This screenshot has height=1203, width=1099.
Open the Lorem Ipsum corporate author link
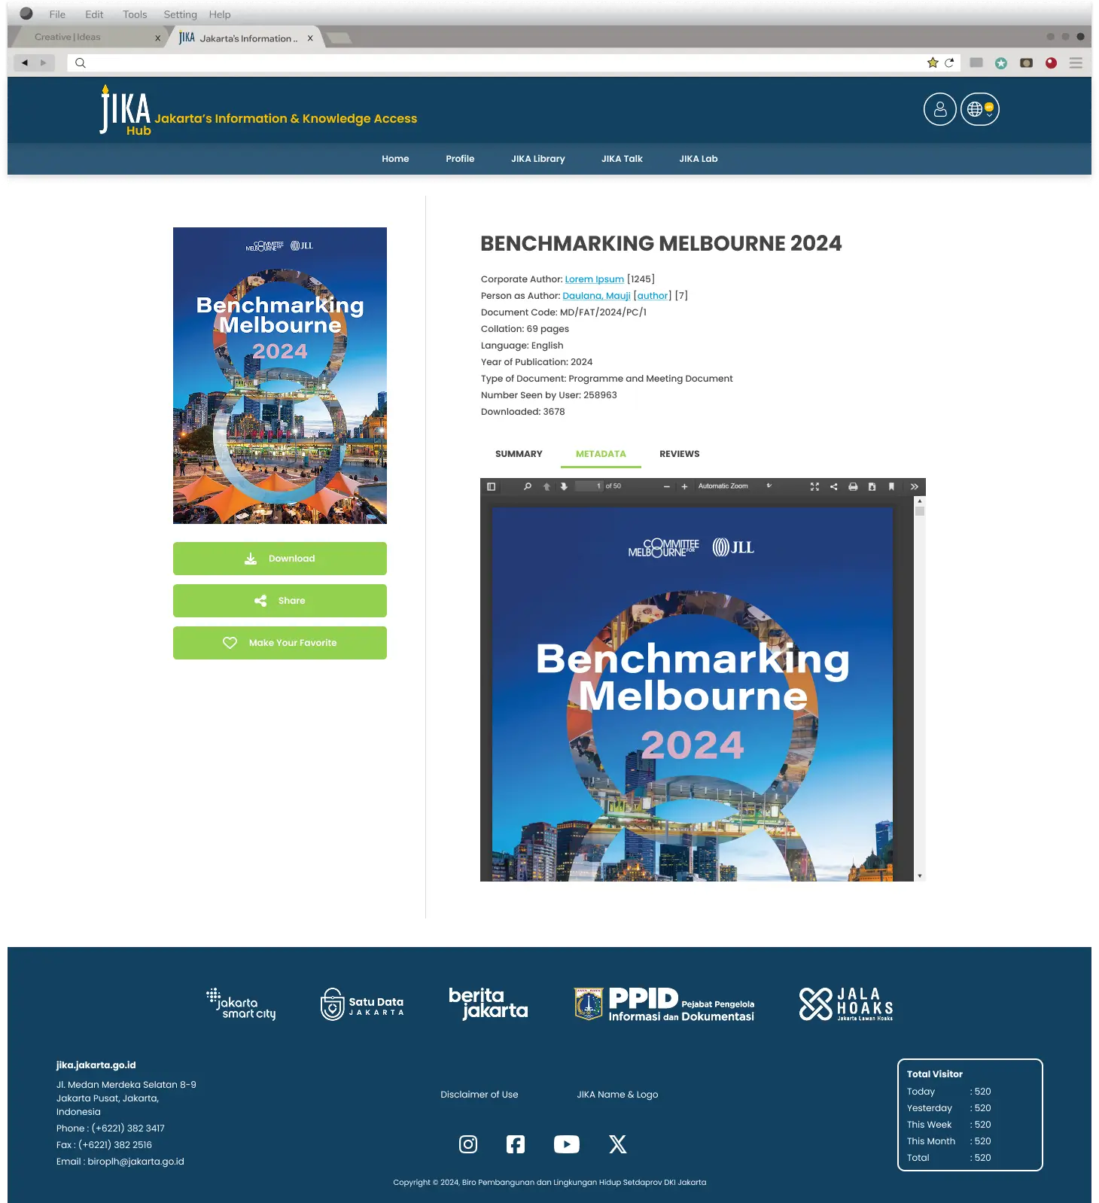pos(595,279)
